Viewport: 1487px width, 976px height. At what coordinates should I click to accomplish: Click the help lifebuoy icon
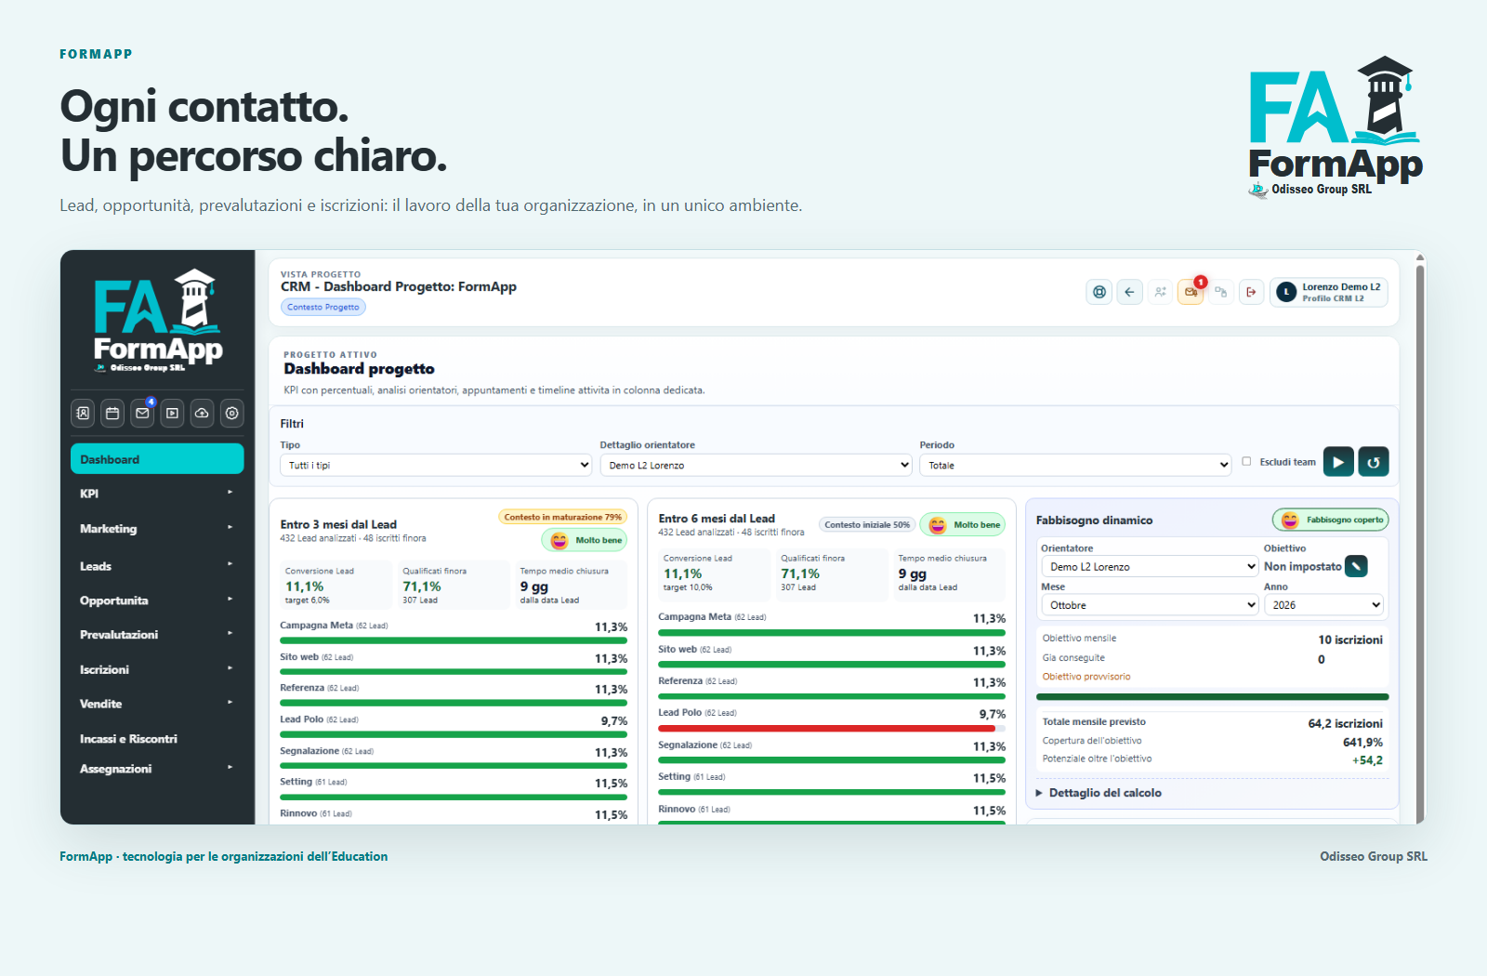coord(1099,292)
